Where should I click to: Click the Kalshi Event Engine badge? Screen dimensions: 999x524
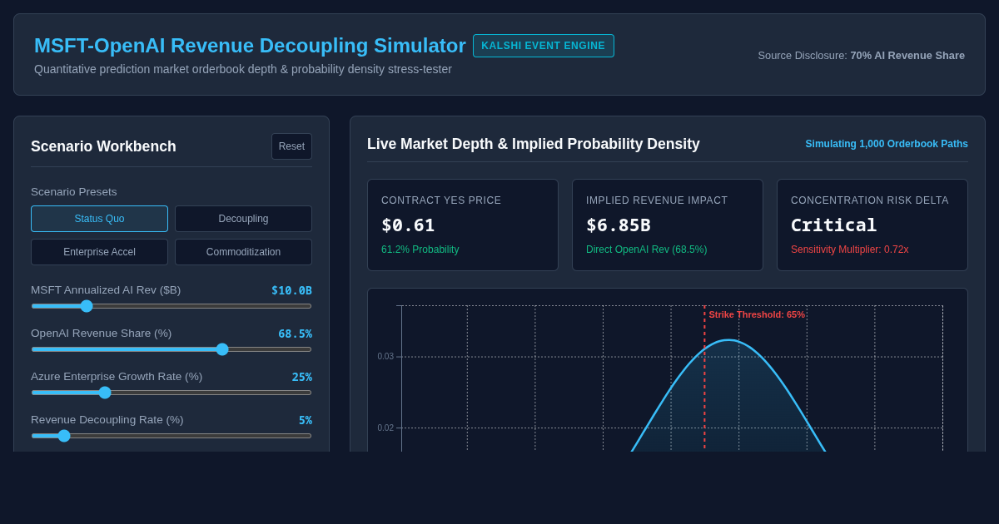[544, 46]
